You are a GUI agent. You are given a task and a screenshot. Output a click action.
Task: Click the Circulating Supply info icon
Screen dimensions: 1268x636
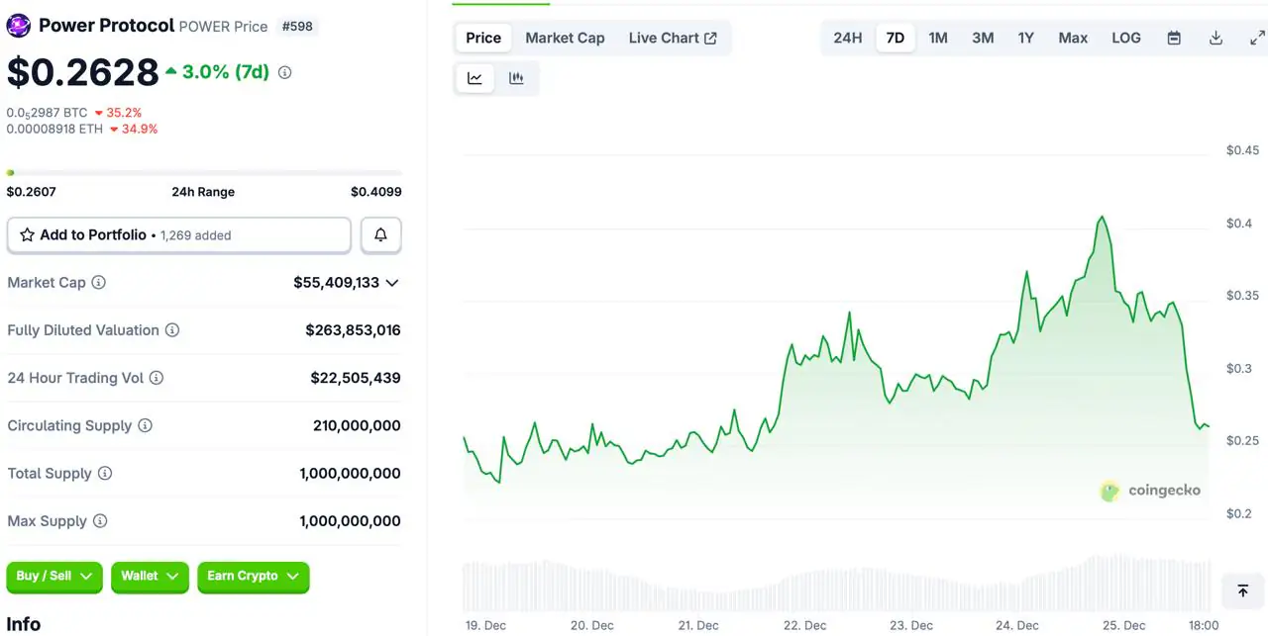click(x=146, y=425)
